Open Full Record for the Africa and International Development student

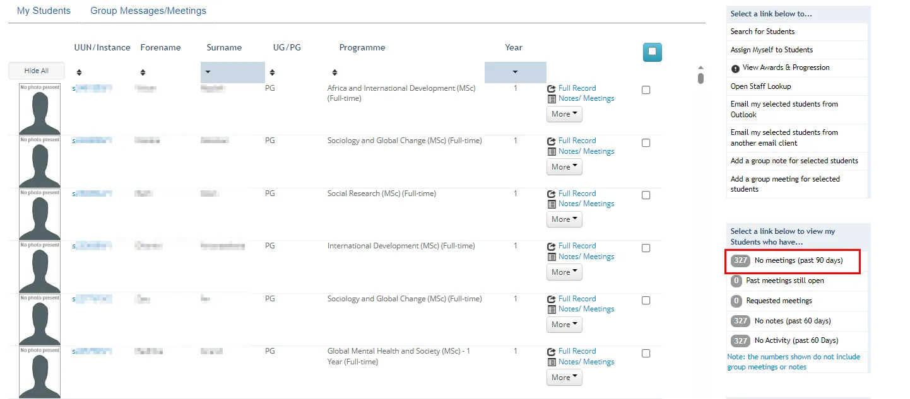(576, 88)
